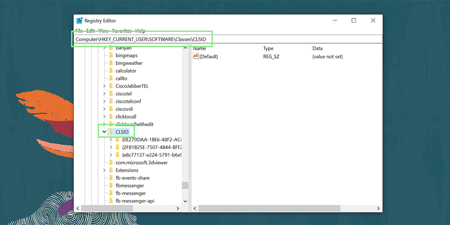Select the bingmaps key
The width and height of the screenshot is (450, 225).
click(x=126, y=55)
